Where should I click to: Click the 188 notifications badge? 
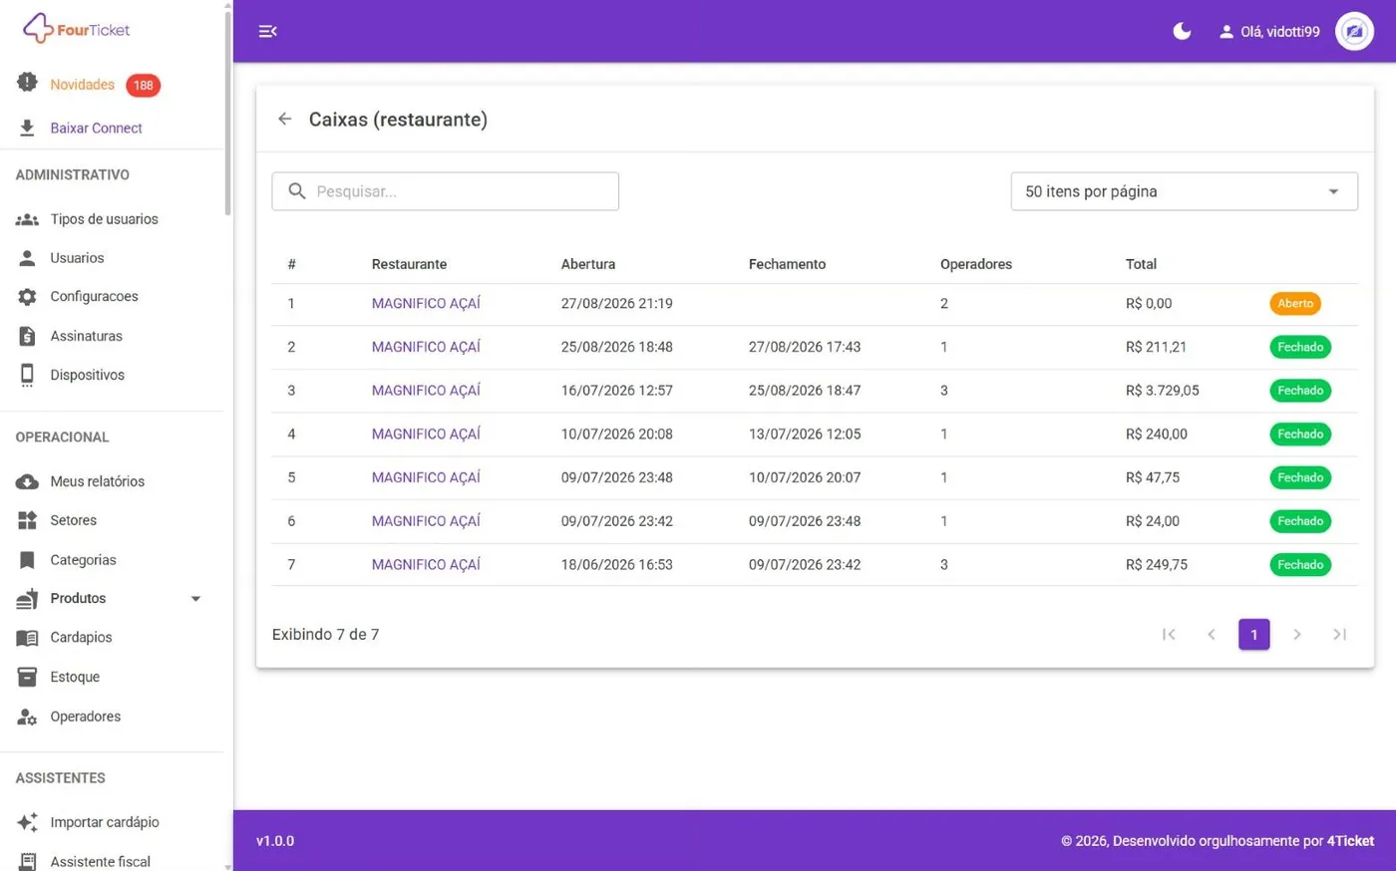coord(144,86)
